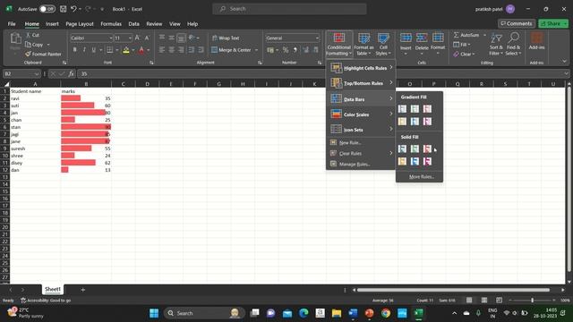Choose New Rule menu item
This screenshot has height=322, width=573.
pyautogui.click(x=361, y=143)
